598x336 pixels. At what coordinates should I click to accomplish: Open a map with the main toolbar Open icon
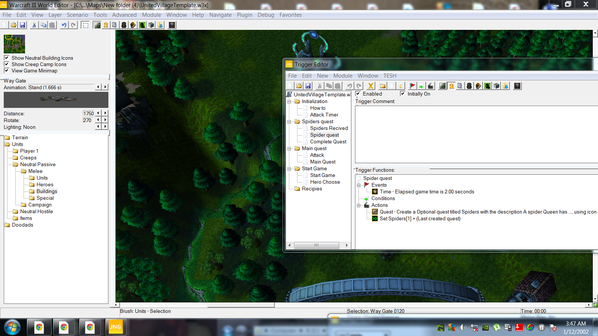click(13, 25)
